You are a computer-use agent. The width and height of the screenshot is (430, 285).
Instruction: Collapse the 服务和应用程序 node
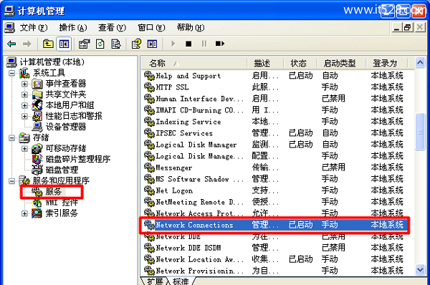[11, 181]
